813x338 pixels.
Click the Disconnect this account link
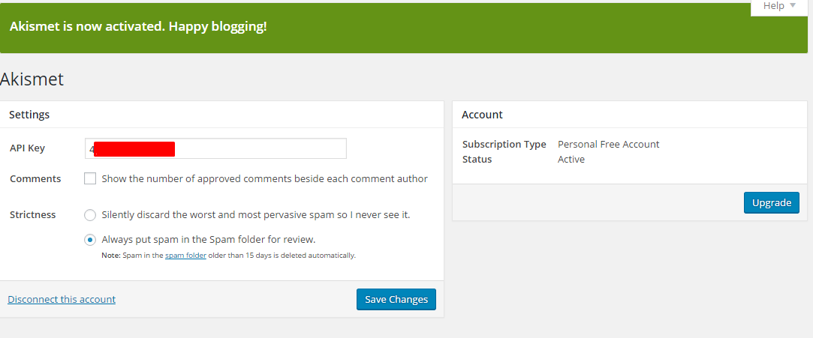[62, 299]
